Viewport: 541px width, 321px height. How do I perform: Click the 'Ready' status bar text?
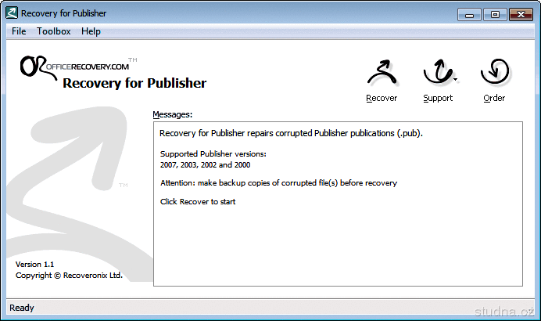(22, 308)
